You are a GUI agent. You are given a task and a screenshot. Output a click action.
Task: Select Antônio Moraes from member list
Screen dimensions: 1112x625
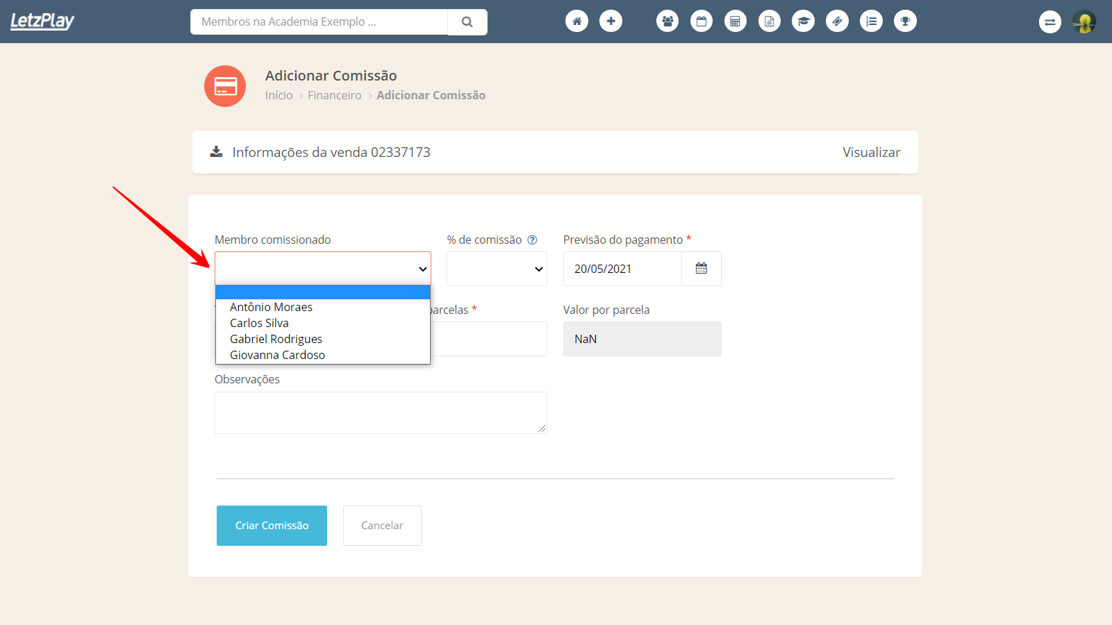[x=271, y=307]
